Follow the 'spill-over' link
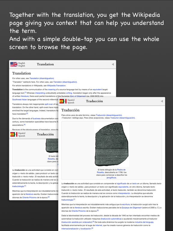The width and height of the screenshot is (173, 231). 49,104
